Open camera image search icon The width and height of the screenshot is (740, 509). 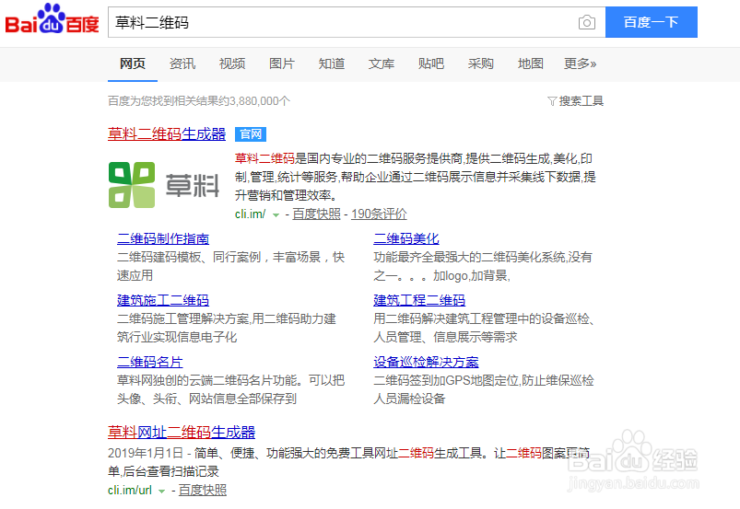(587, 22)
